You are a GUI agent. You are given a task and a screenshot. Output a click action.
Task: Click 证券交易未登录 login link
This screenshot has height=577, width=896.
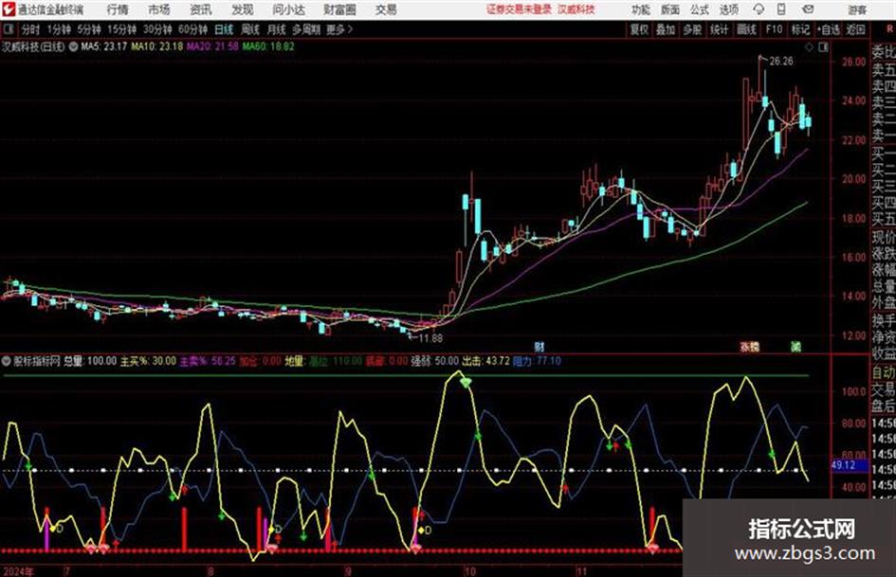coord(519,9)
